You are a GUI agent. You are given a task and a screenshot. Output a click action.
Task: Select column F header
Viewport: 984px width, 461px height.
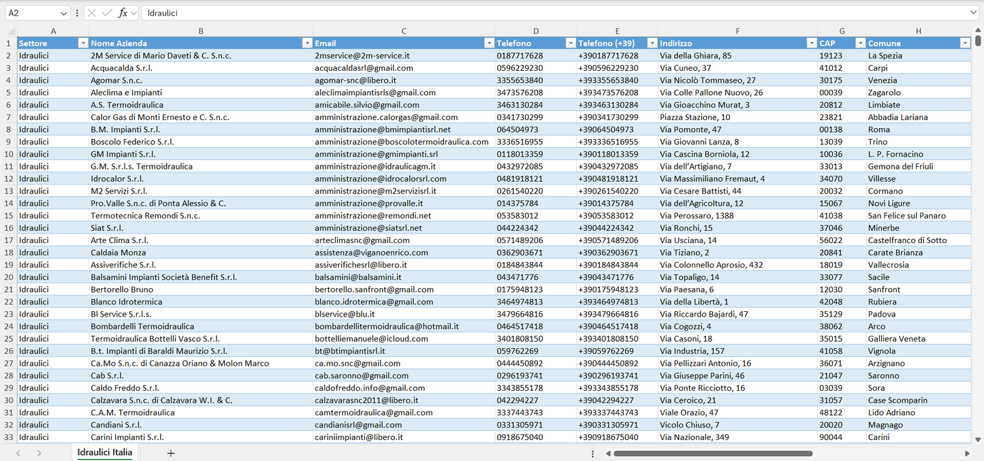[737, 31]
